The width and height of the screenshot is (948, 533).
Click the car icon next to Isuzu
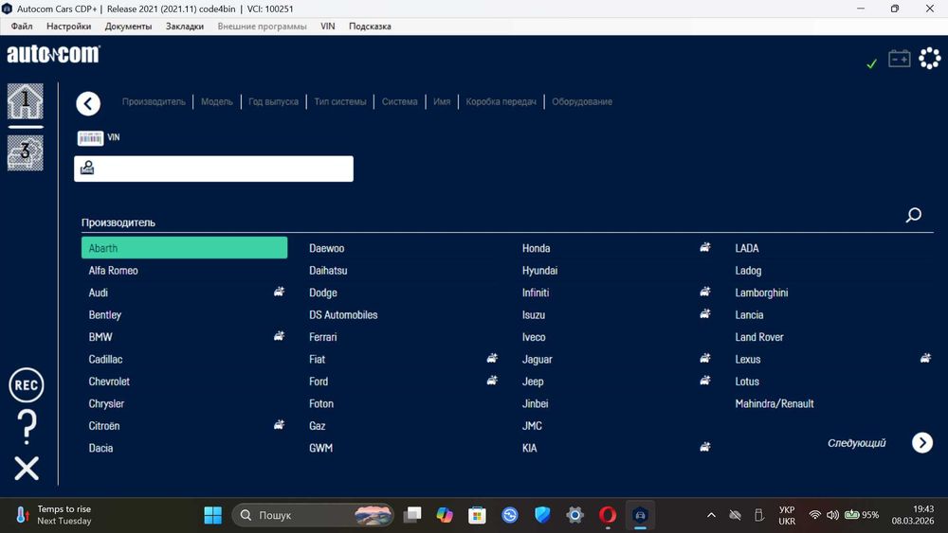tap(705, 314)
